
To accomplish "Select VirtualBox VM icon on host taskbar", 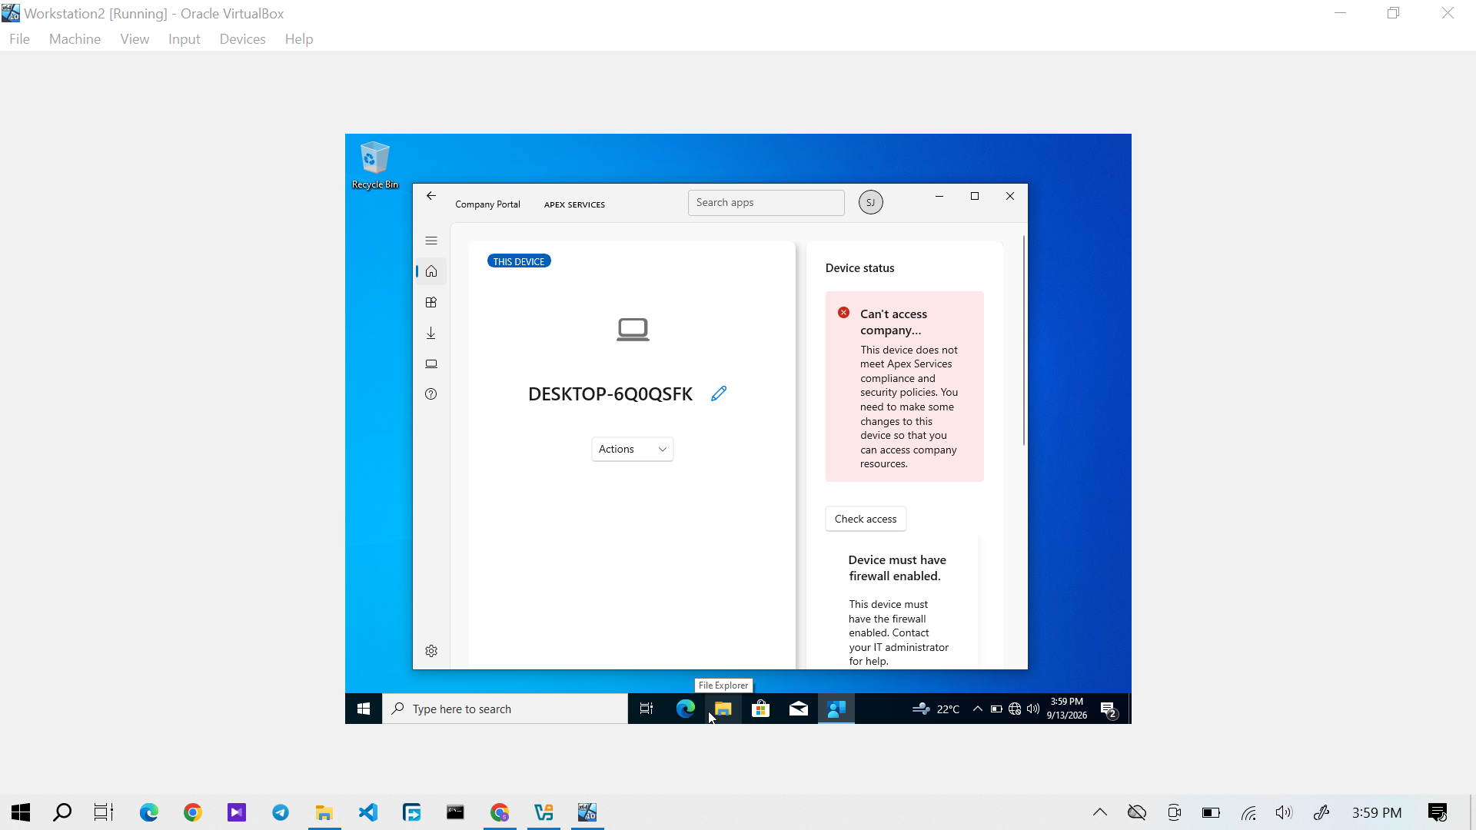I will tap(587, 812).
